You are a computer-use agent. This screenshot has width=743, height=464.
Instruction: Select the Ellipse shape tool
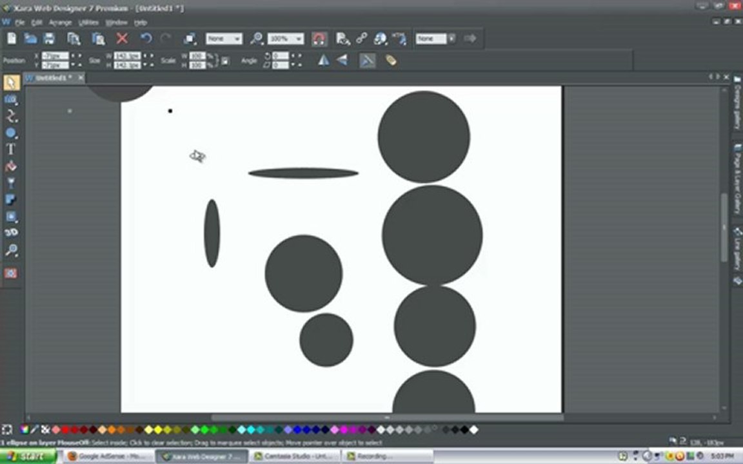click(x=11, y=133)
